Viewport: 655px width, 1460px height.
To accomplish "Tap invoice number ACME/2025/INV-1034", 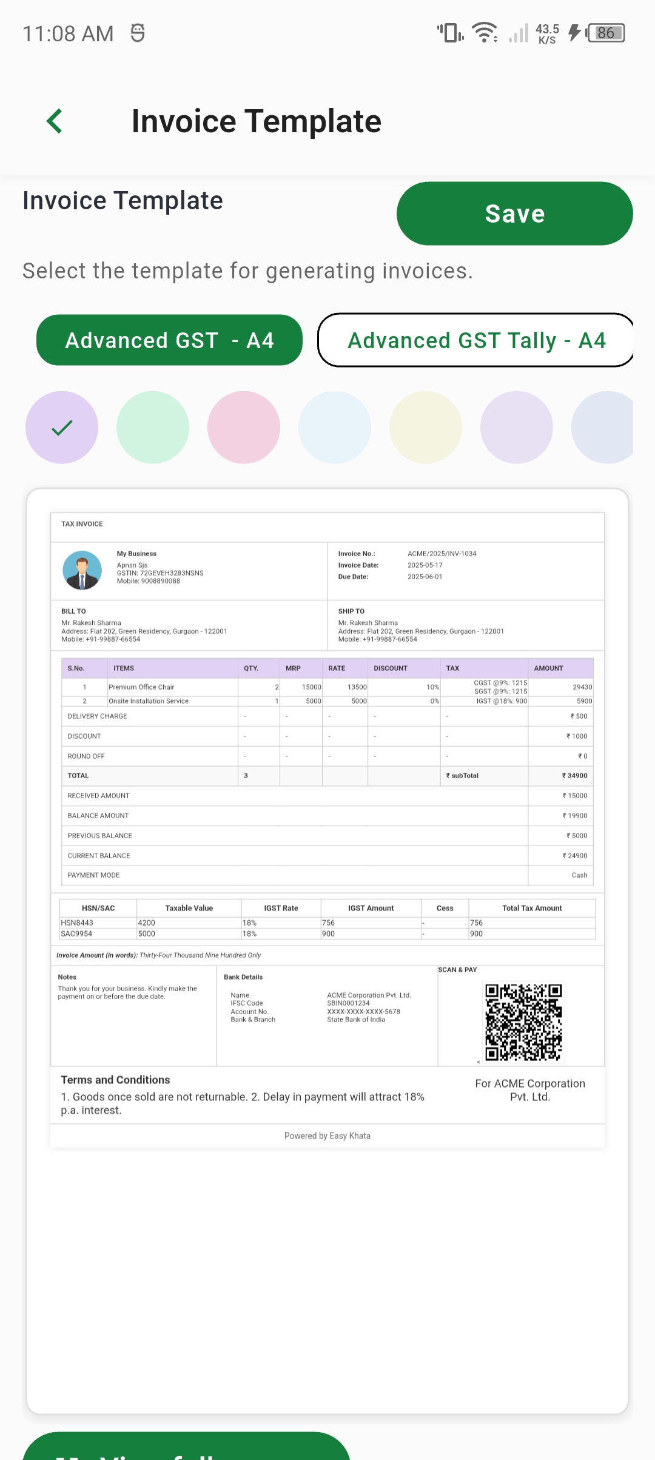I will [x=442, y=554].
